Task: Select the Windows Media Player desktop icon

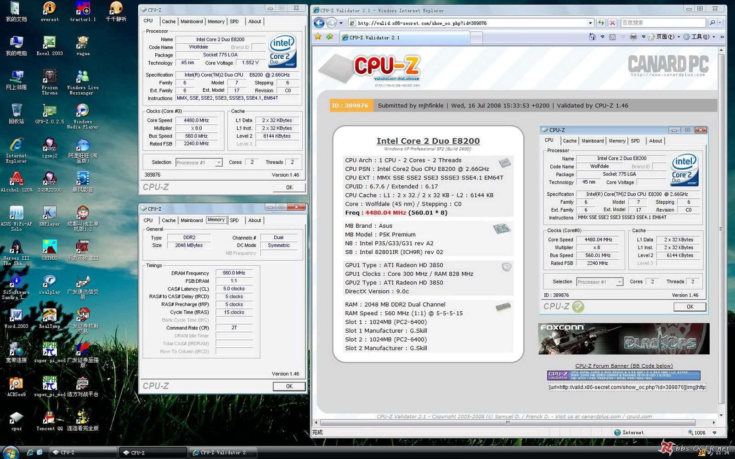Action: point(83,116)
